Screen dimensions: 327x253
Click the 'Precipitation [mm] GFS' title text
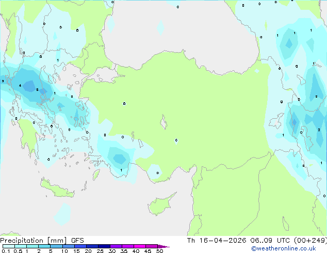tap(42, 241)
